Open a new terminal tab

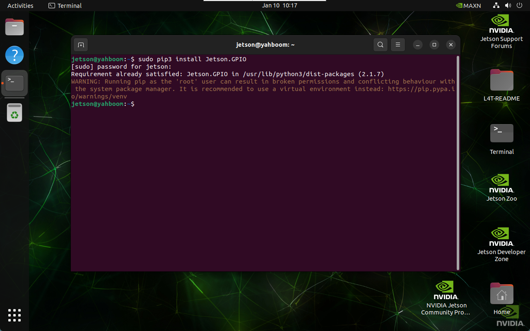81,45
